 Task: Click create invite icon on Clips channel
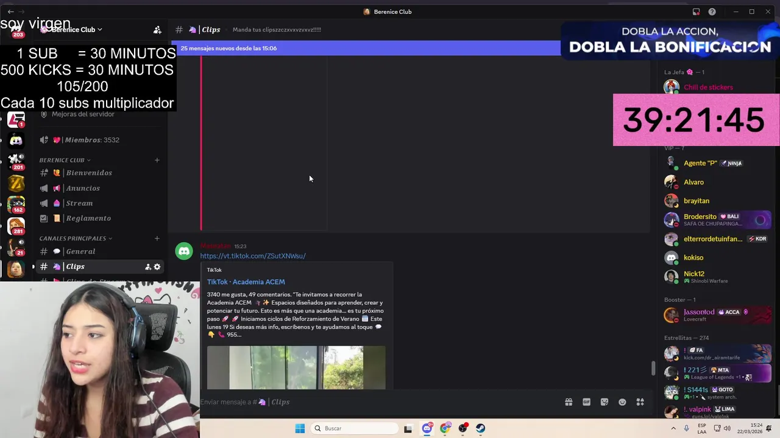point(147,266)
